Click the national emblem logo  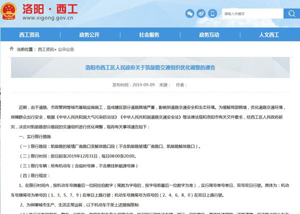[x=8, y=11]
